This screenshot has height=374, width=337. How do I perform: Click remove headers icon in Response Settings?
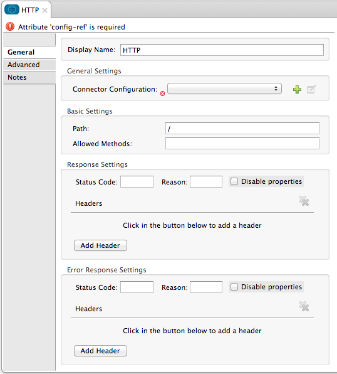point(304,201)
